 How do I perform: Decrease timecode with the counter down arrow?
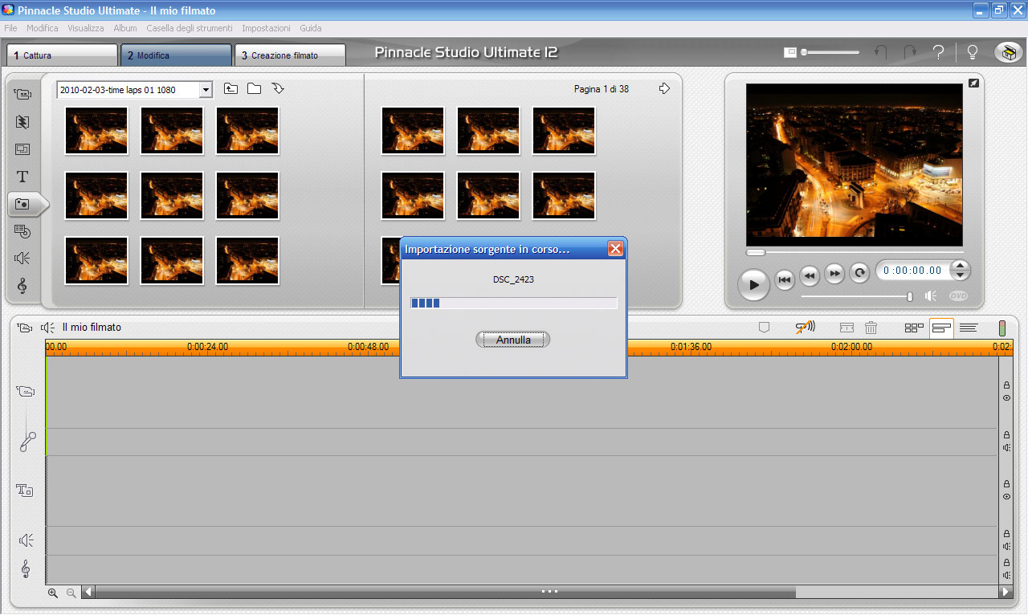pos(961,275)
